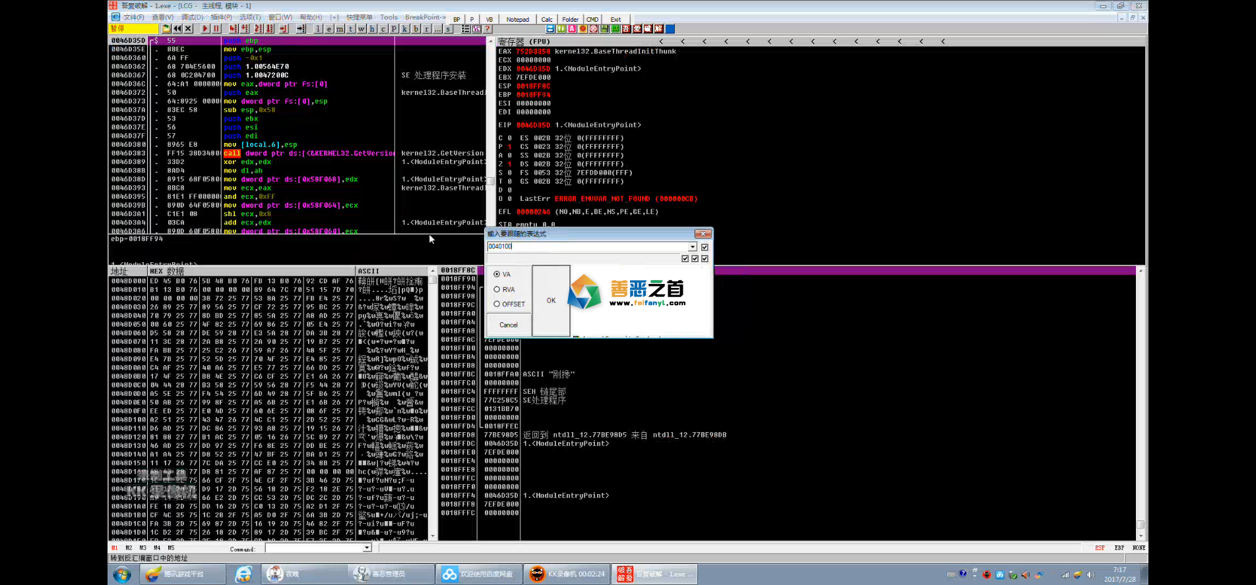
Task: Expand the expression history dropdown arrow
Action: [692, 247]
